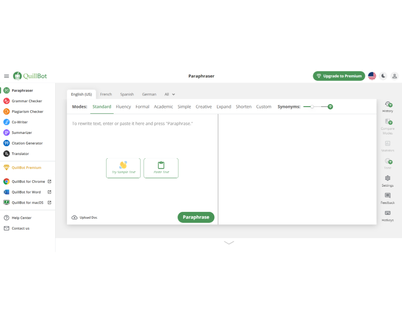The width and height of the screenshot is (402, 321).
Task: Click the user account icon
Action: pos(395,76)
